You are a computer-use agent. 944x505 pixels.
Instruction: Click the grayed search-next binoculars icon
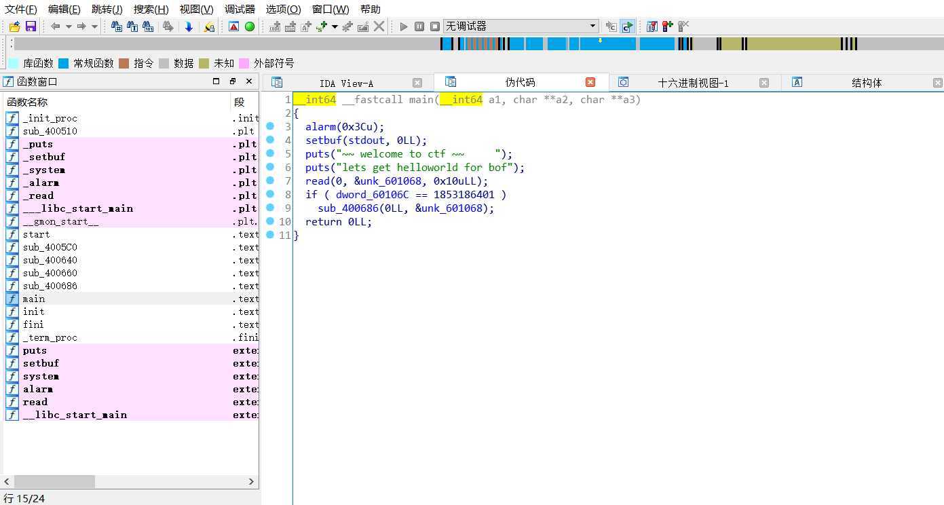(x=168, y=26)
